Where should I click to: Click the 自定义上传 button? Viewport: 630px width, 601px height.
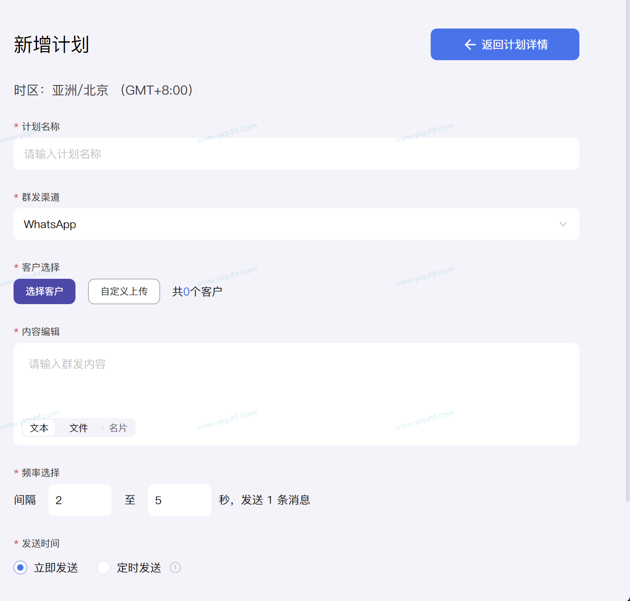(124, 291)
